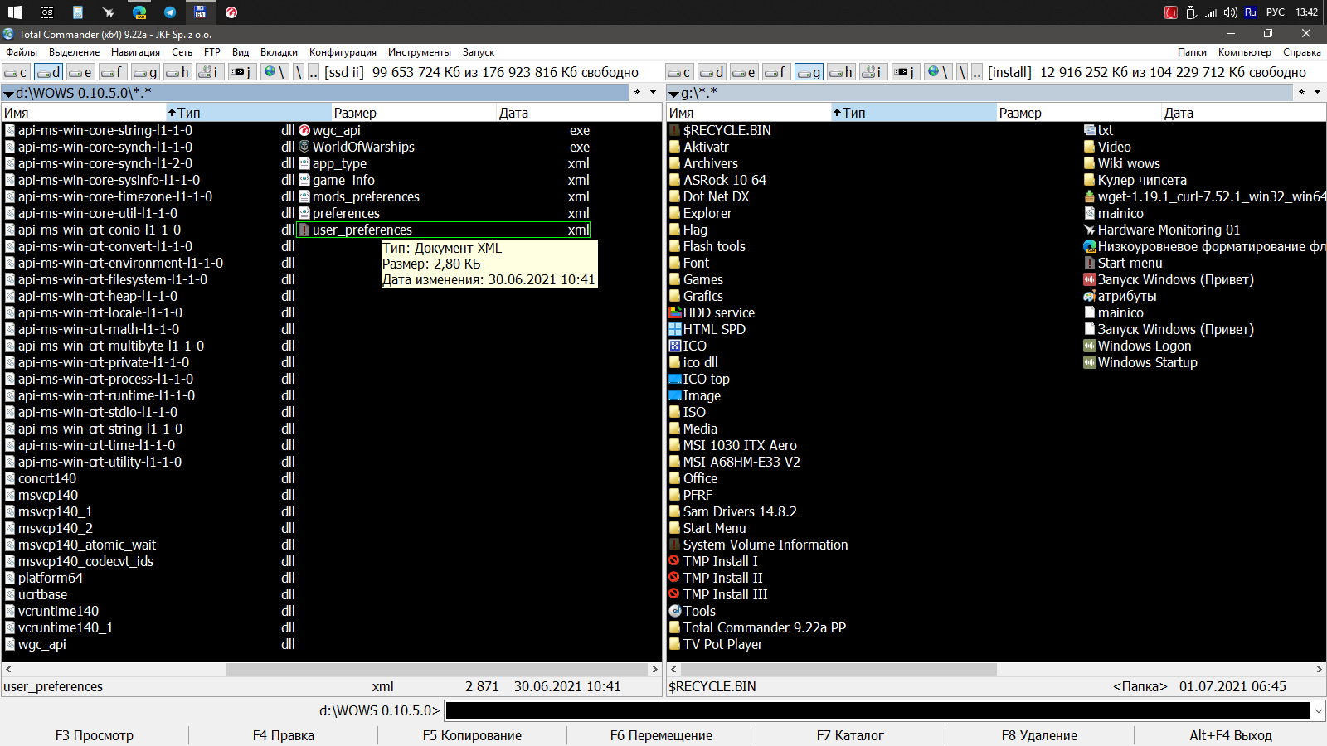Select the WorldOfWarships exe file icon
This screenshot has height=746, width=1327.
pos(304,147)
